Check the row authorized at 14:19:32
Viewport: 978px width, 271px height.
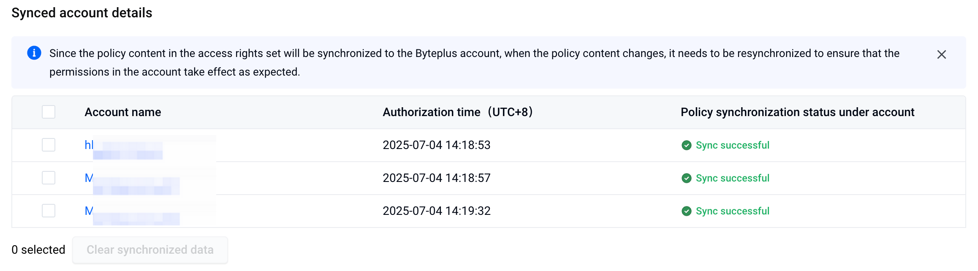[49, 211]
